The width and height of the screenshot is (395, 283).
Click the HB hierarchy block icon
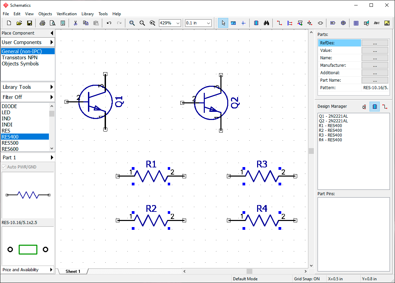coord(343,23)
